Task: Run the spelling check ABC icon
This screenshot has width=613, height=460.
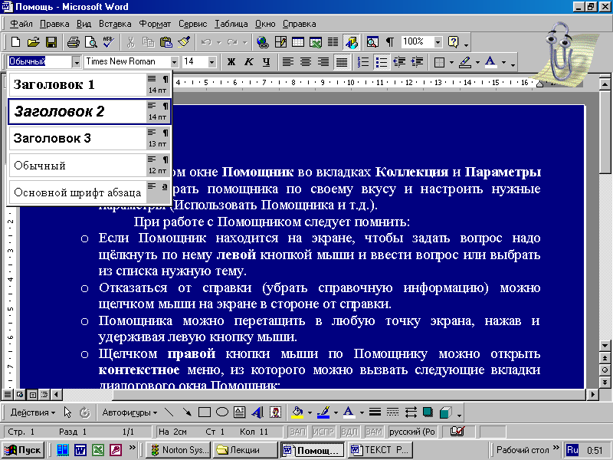Action: (108, 42)
